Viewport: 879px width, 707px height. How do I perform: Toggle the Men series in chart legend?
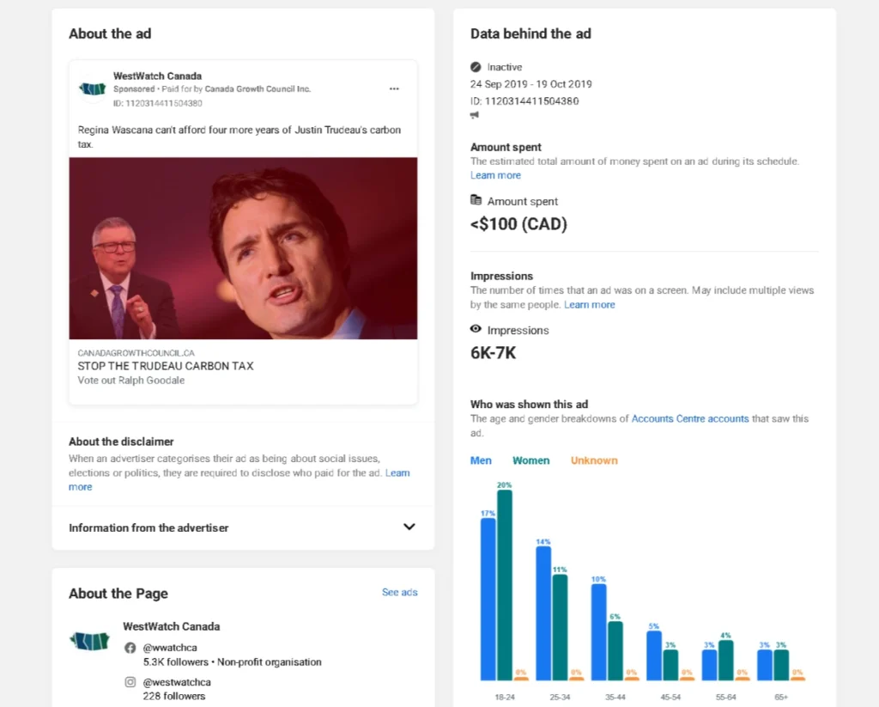(481, 460)
